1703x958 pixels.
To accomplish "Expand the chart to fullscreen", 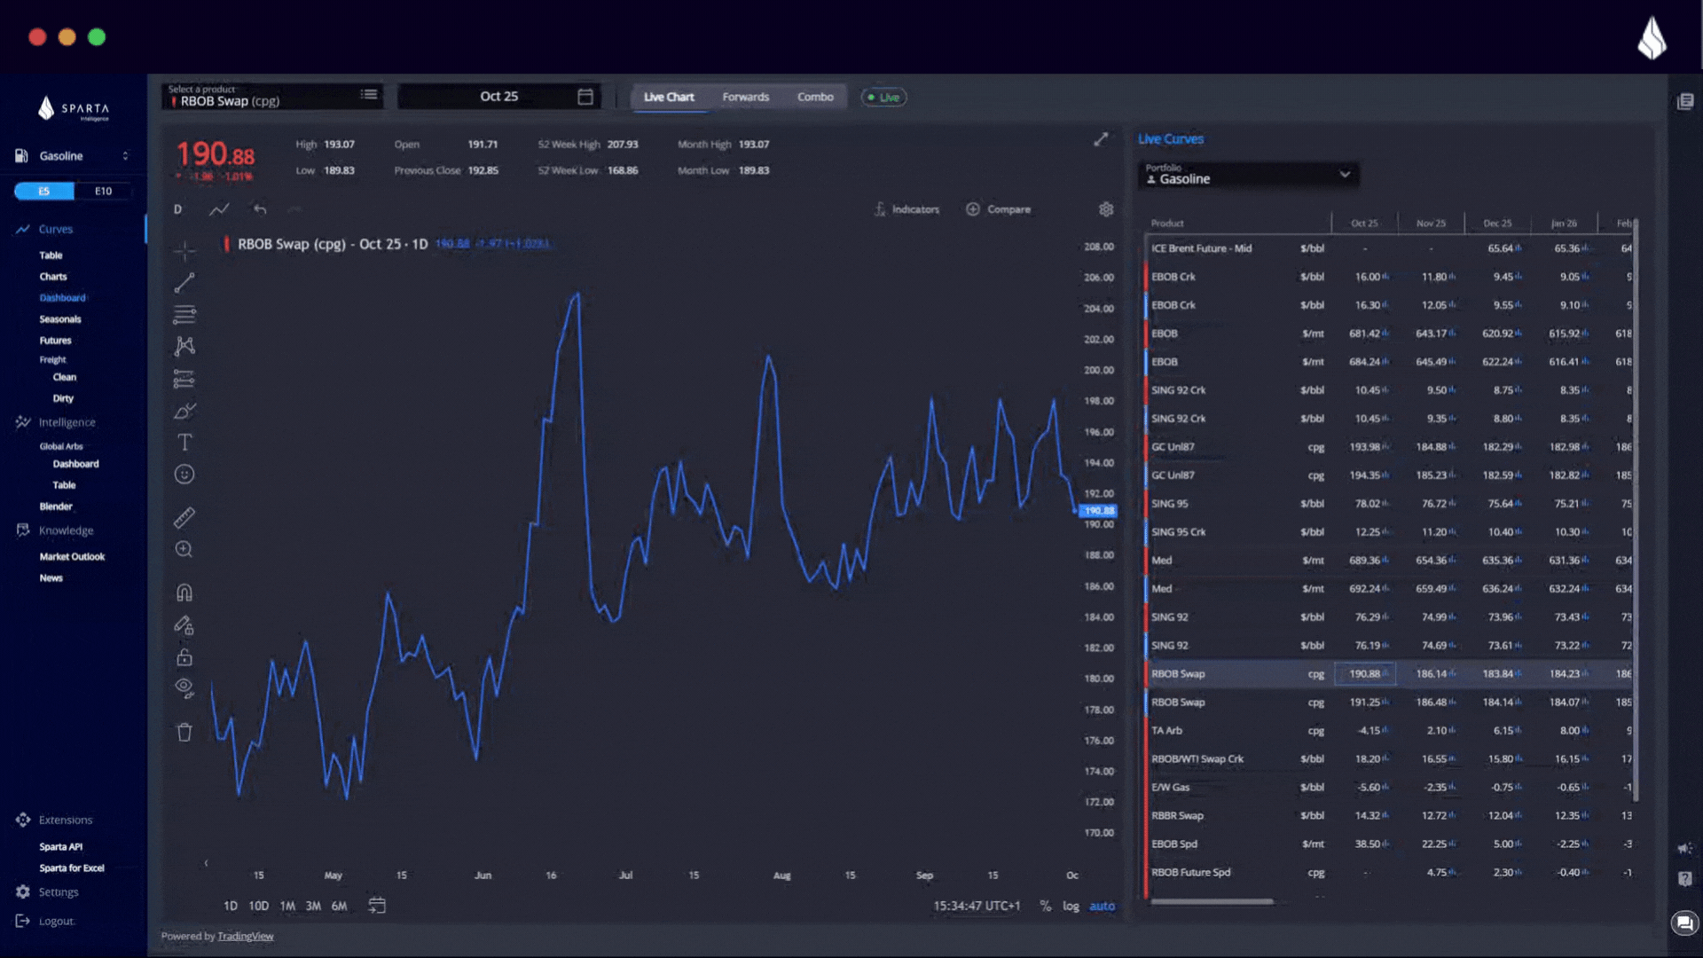I will 1101,139.
